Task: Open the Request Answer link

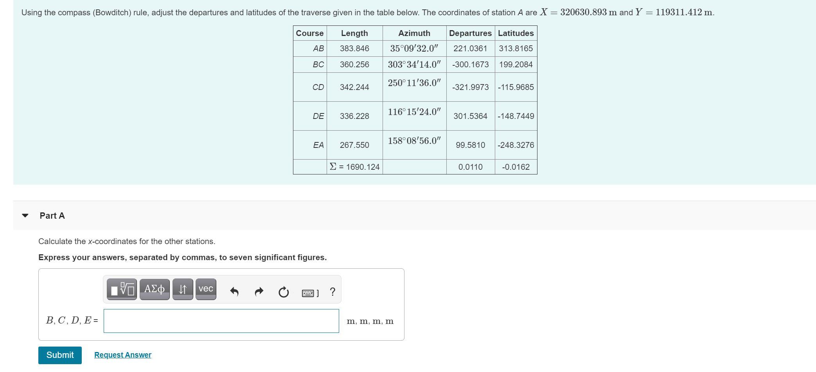Action: [122, 354]
